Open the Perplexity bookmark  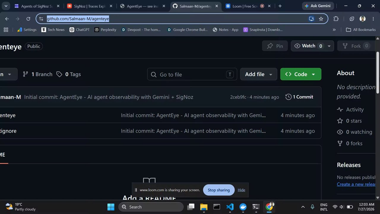coord(105,30)
